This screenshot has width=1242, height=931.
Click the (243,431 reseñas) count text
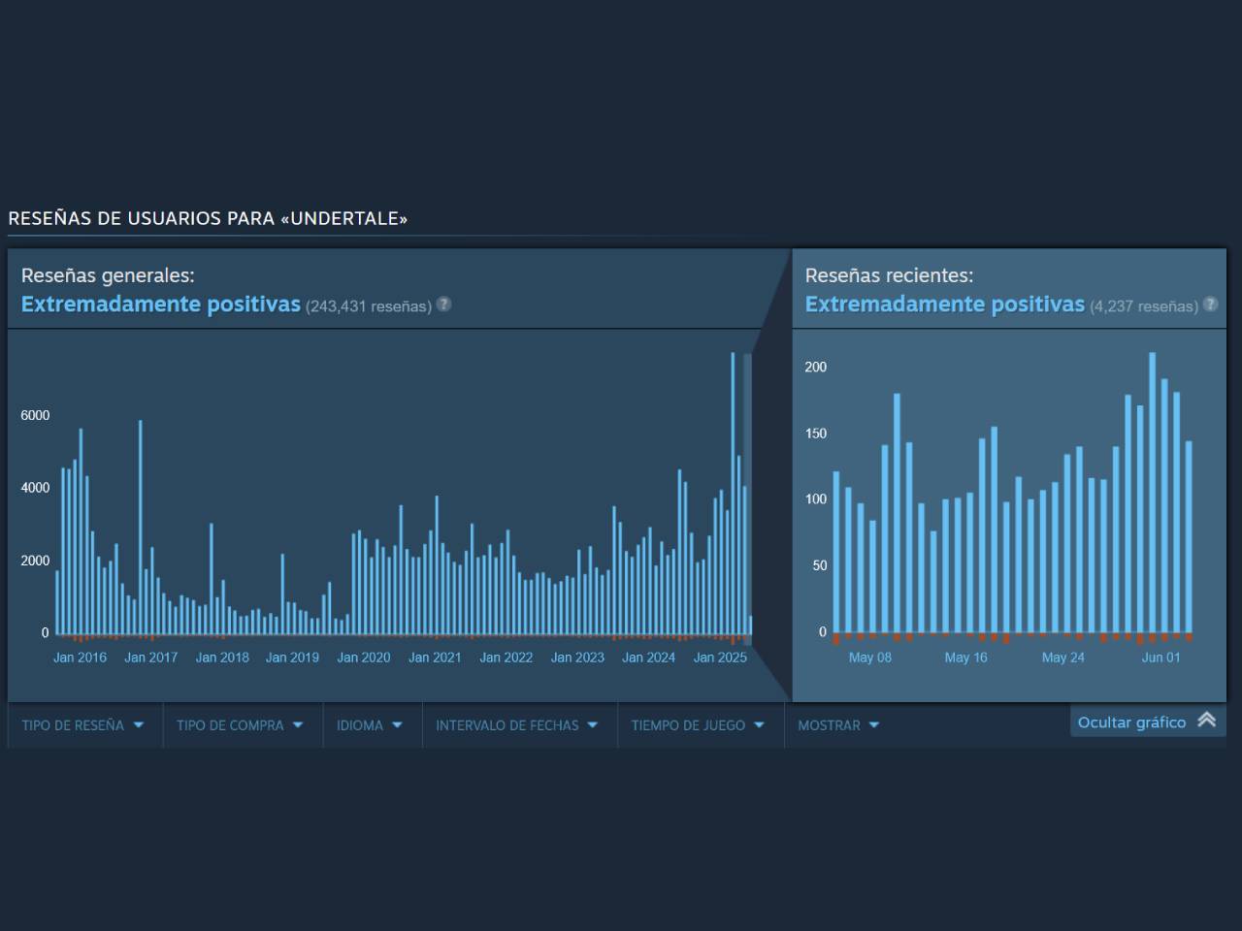point(369,306)
